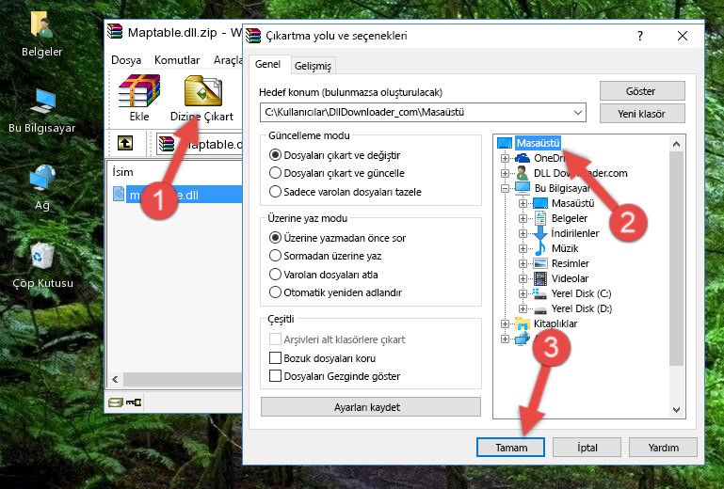Open help with Yardım button

click(663, 448)
